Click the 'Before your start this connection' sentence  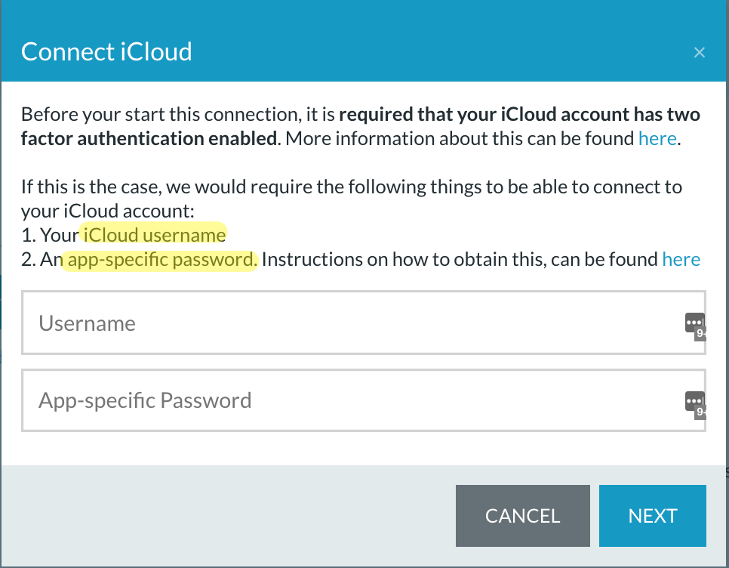pyautogui.click(x=177, y=115)
